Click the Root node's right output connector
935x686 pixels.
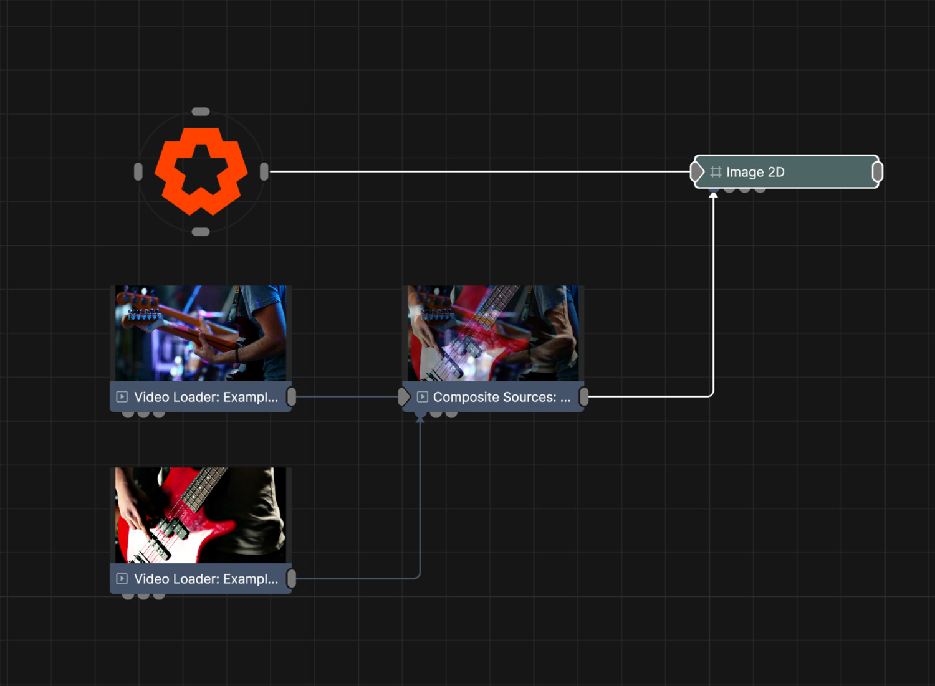[x=264, y=171]
